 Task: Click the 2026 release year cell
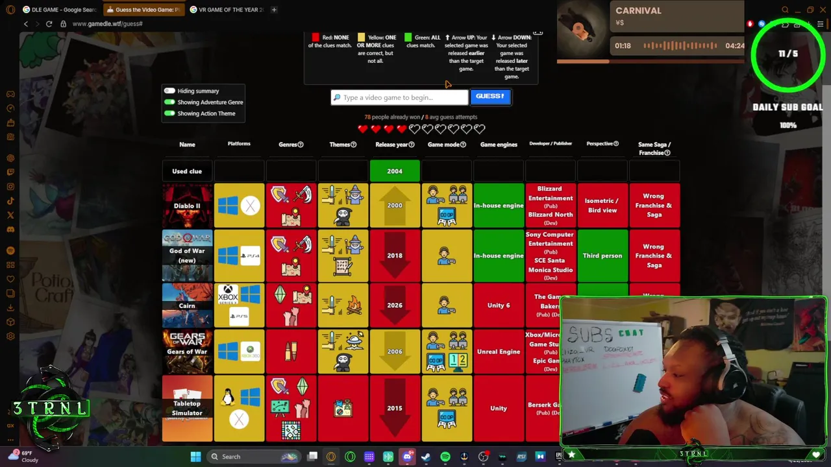pyautogui.click(x=395, y=305)
